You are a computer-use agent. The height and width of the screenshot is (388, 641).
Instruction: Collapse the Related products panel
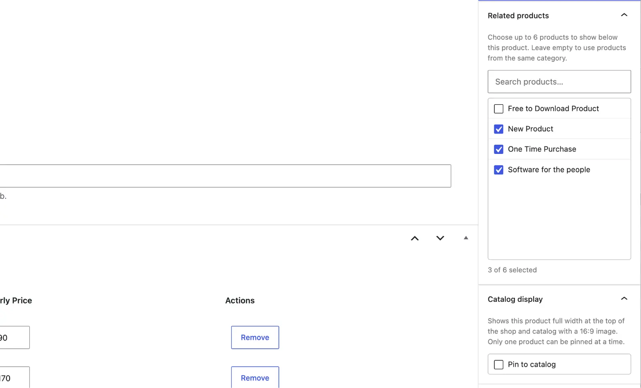click(x=624, y=15)
